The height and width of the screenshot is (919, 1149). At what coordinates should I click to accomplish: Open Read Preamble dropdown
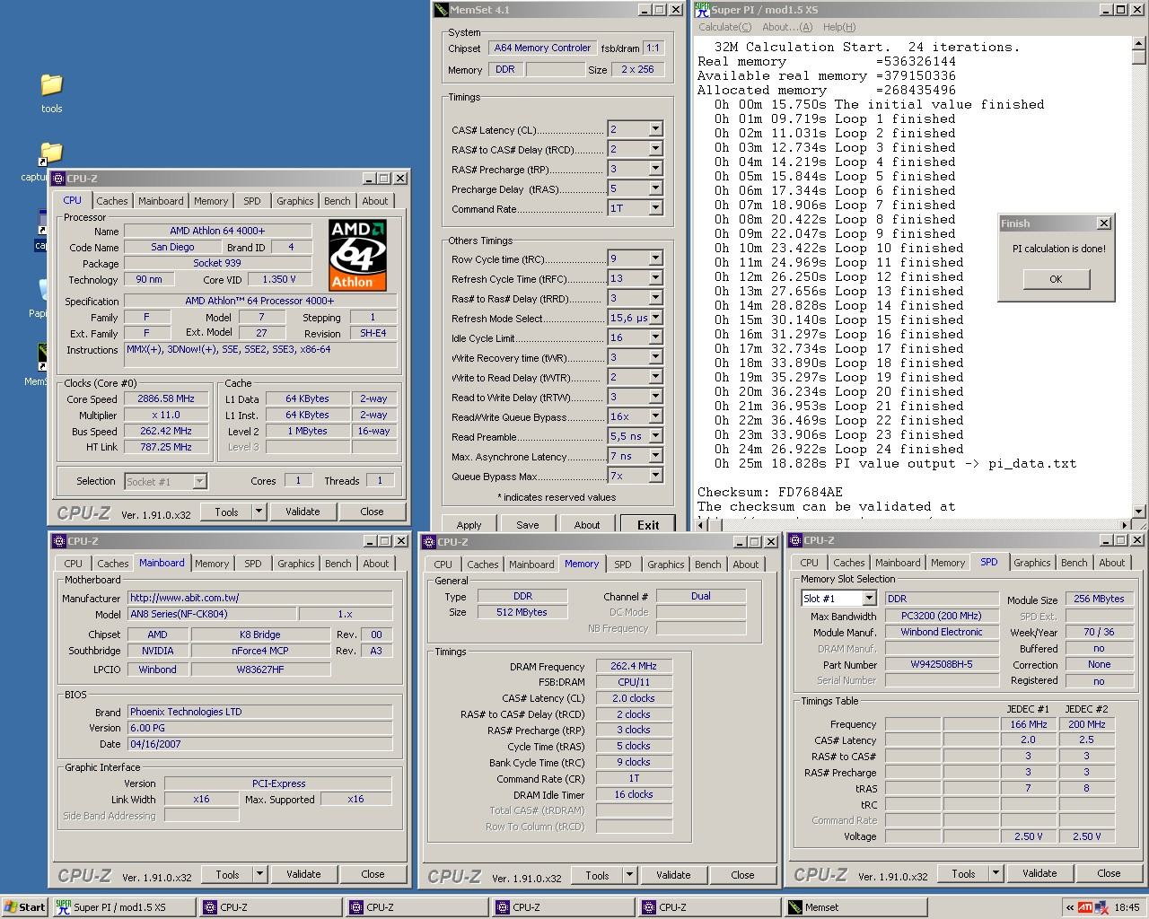click(655, 436)
